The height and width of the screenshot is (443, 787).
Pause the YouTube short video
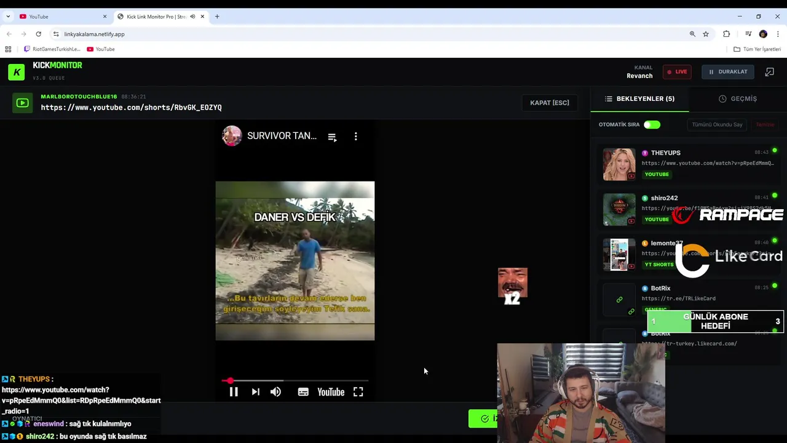(234, 392)
